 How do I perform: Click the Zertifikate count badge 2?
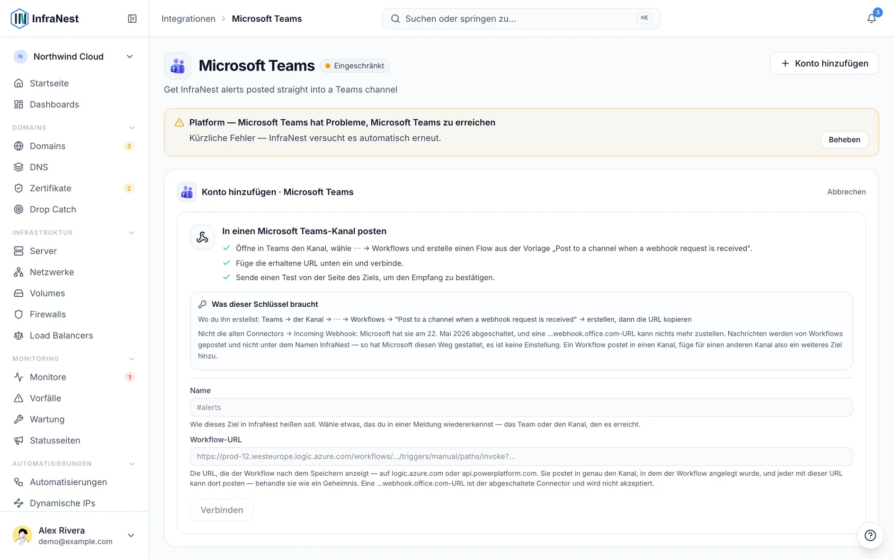click(x=129, y=188)
